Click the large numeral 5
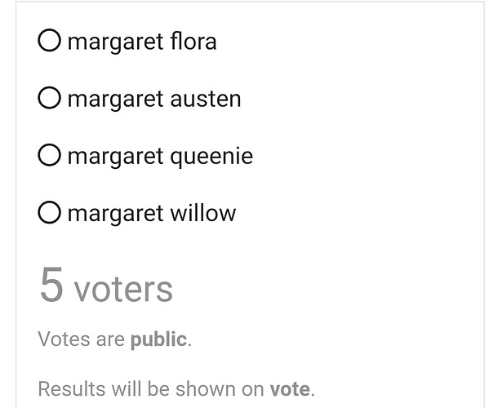498x408 pixels. [51, 285]
